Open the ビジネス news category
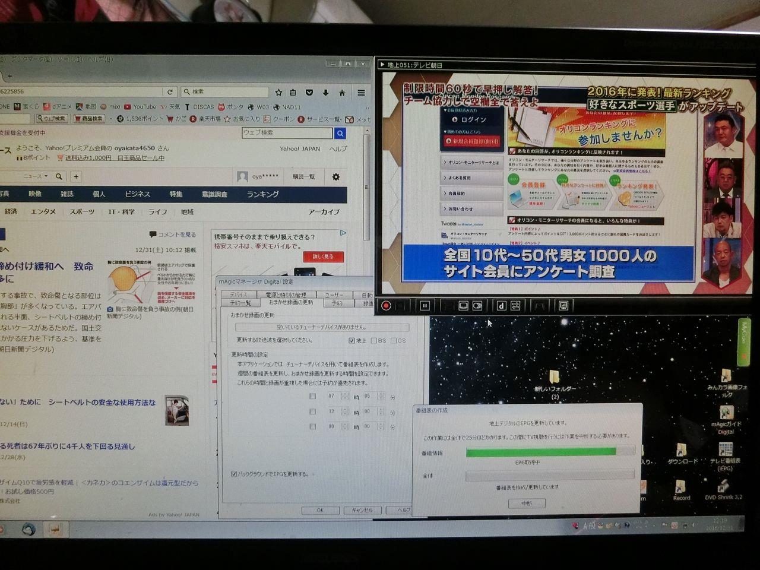 137,194
